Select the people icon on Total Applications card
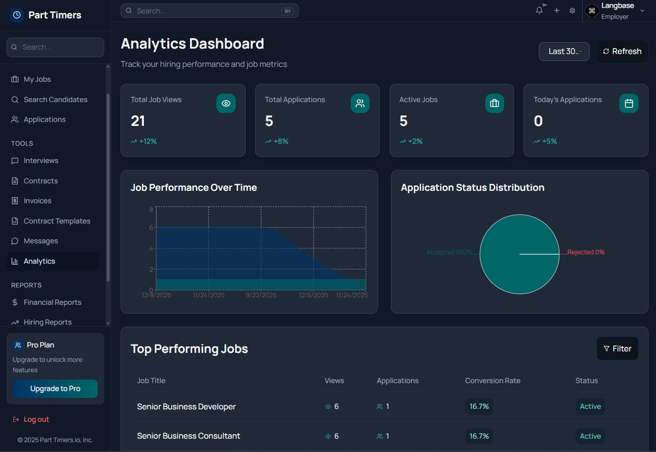Viewport: 656px width, 452px height. coord(360,103)
